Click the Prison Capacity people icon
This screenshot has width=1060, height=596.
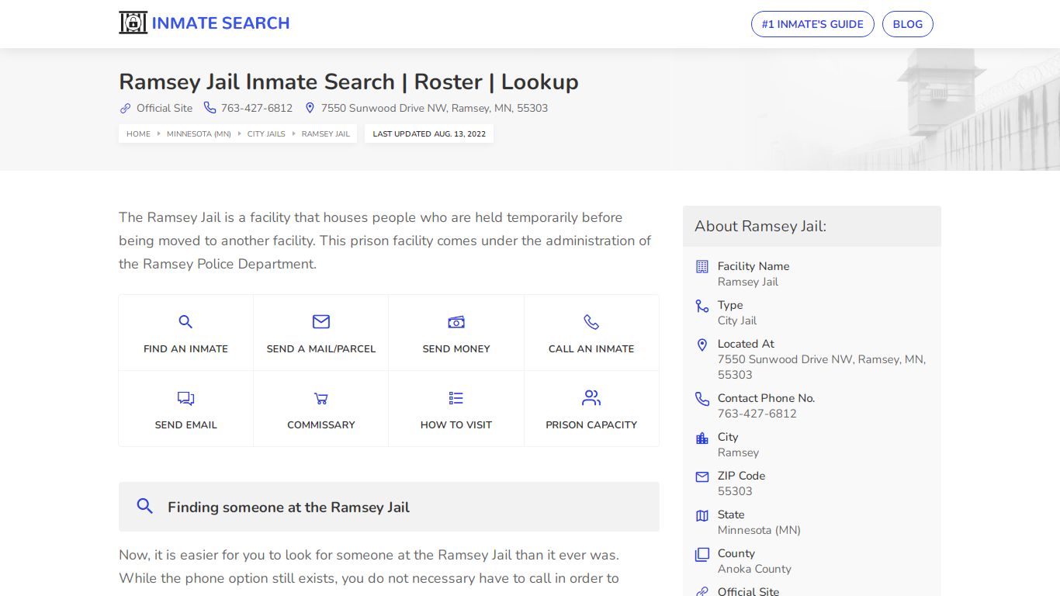pyautogui.click(x=591, y=398)
